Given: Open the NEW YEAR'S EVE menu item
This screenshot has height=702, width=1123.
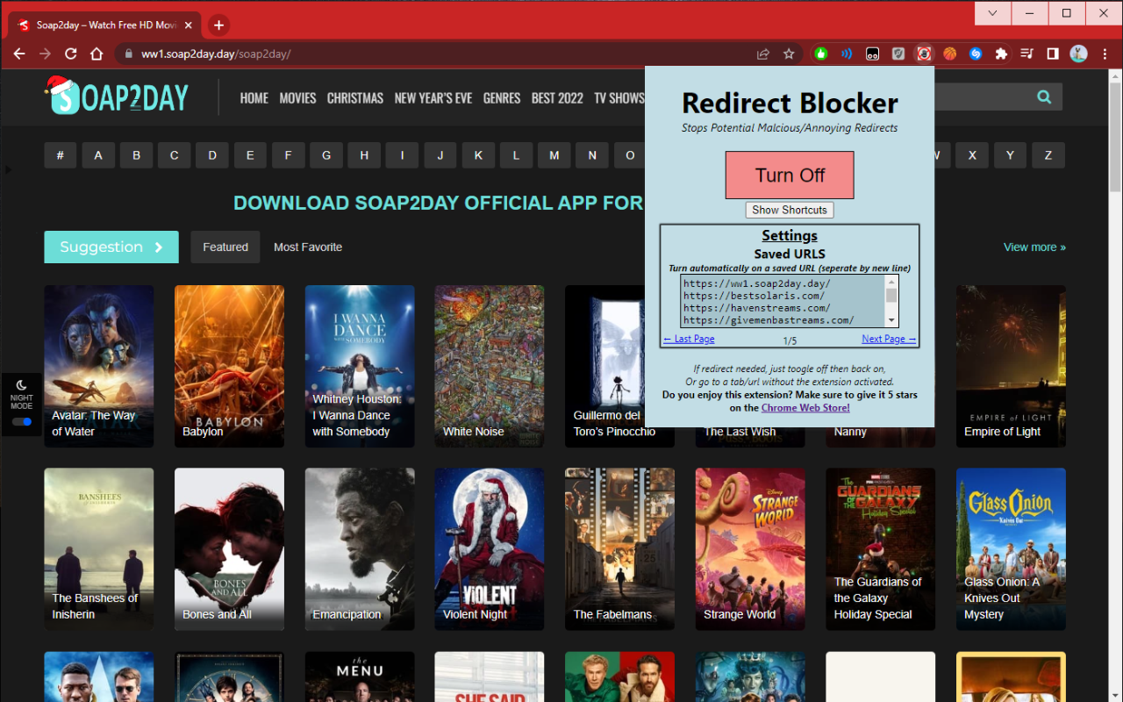Looking at the screenshot, I should tap(433, 97).
